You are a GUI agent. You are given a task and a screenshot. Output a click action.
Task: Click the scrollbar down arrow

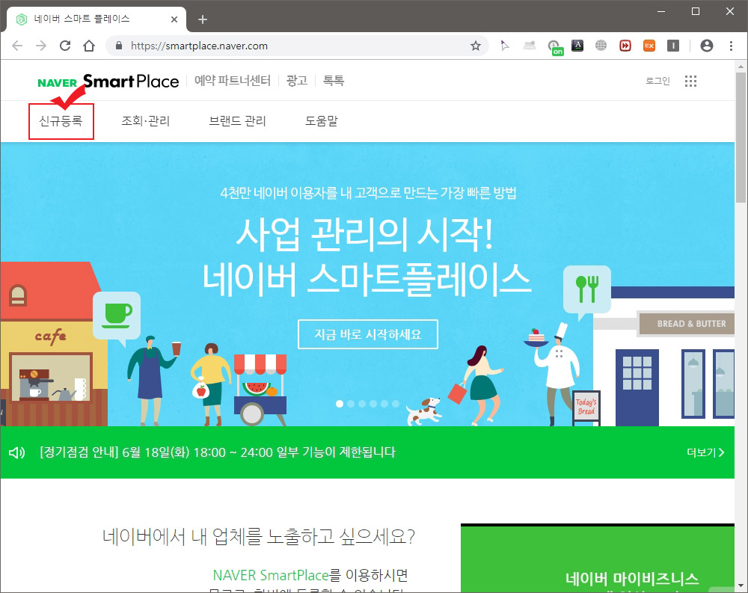pos(741,586)
